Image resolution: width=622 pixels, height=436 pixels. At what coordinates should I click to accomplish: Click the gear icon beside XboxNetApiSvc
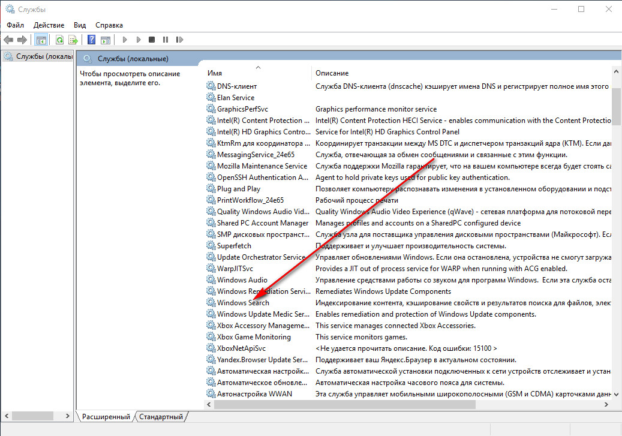tap(211, 348)
